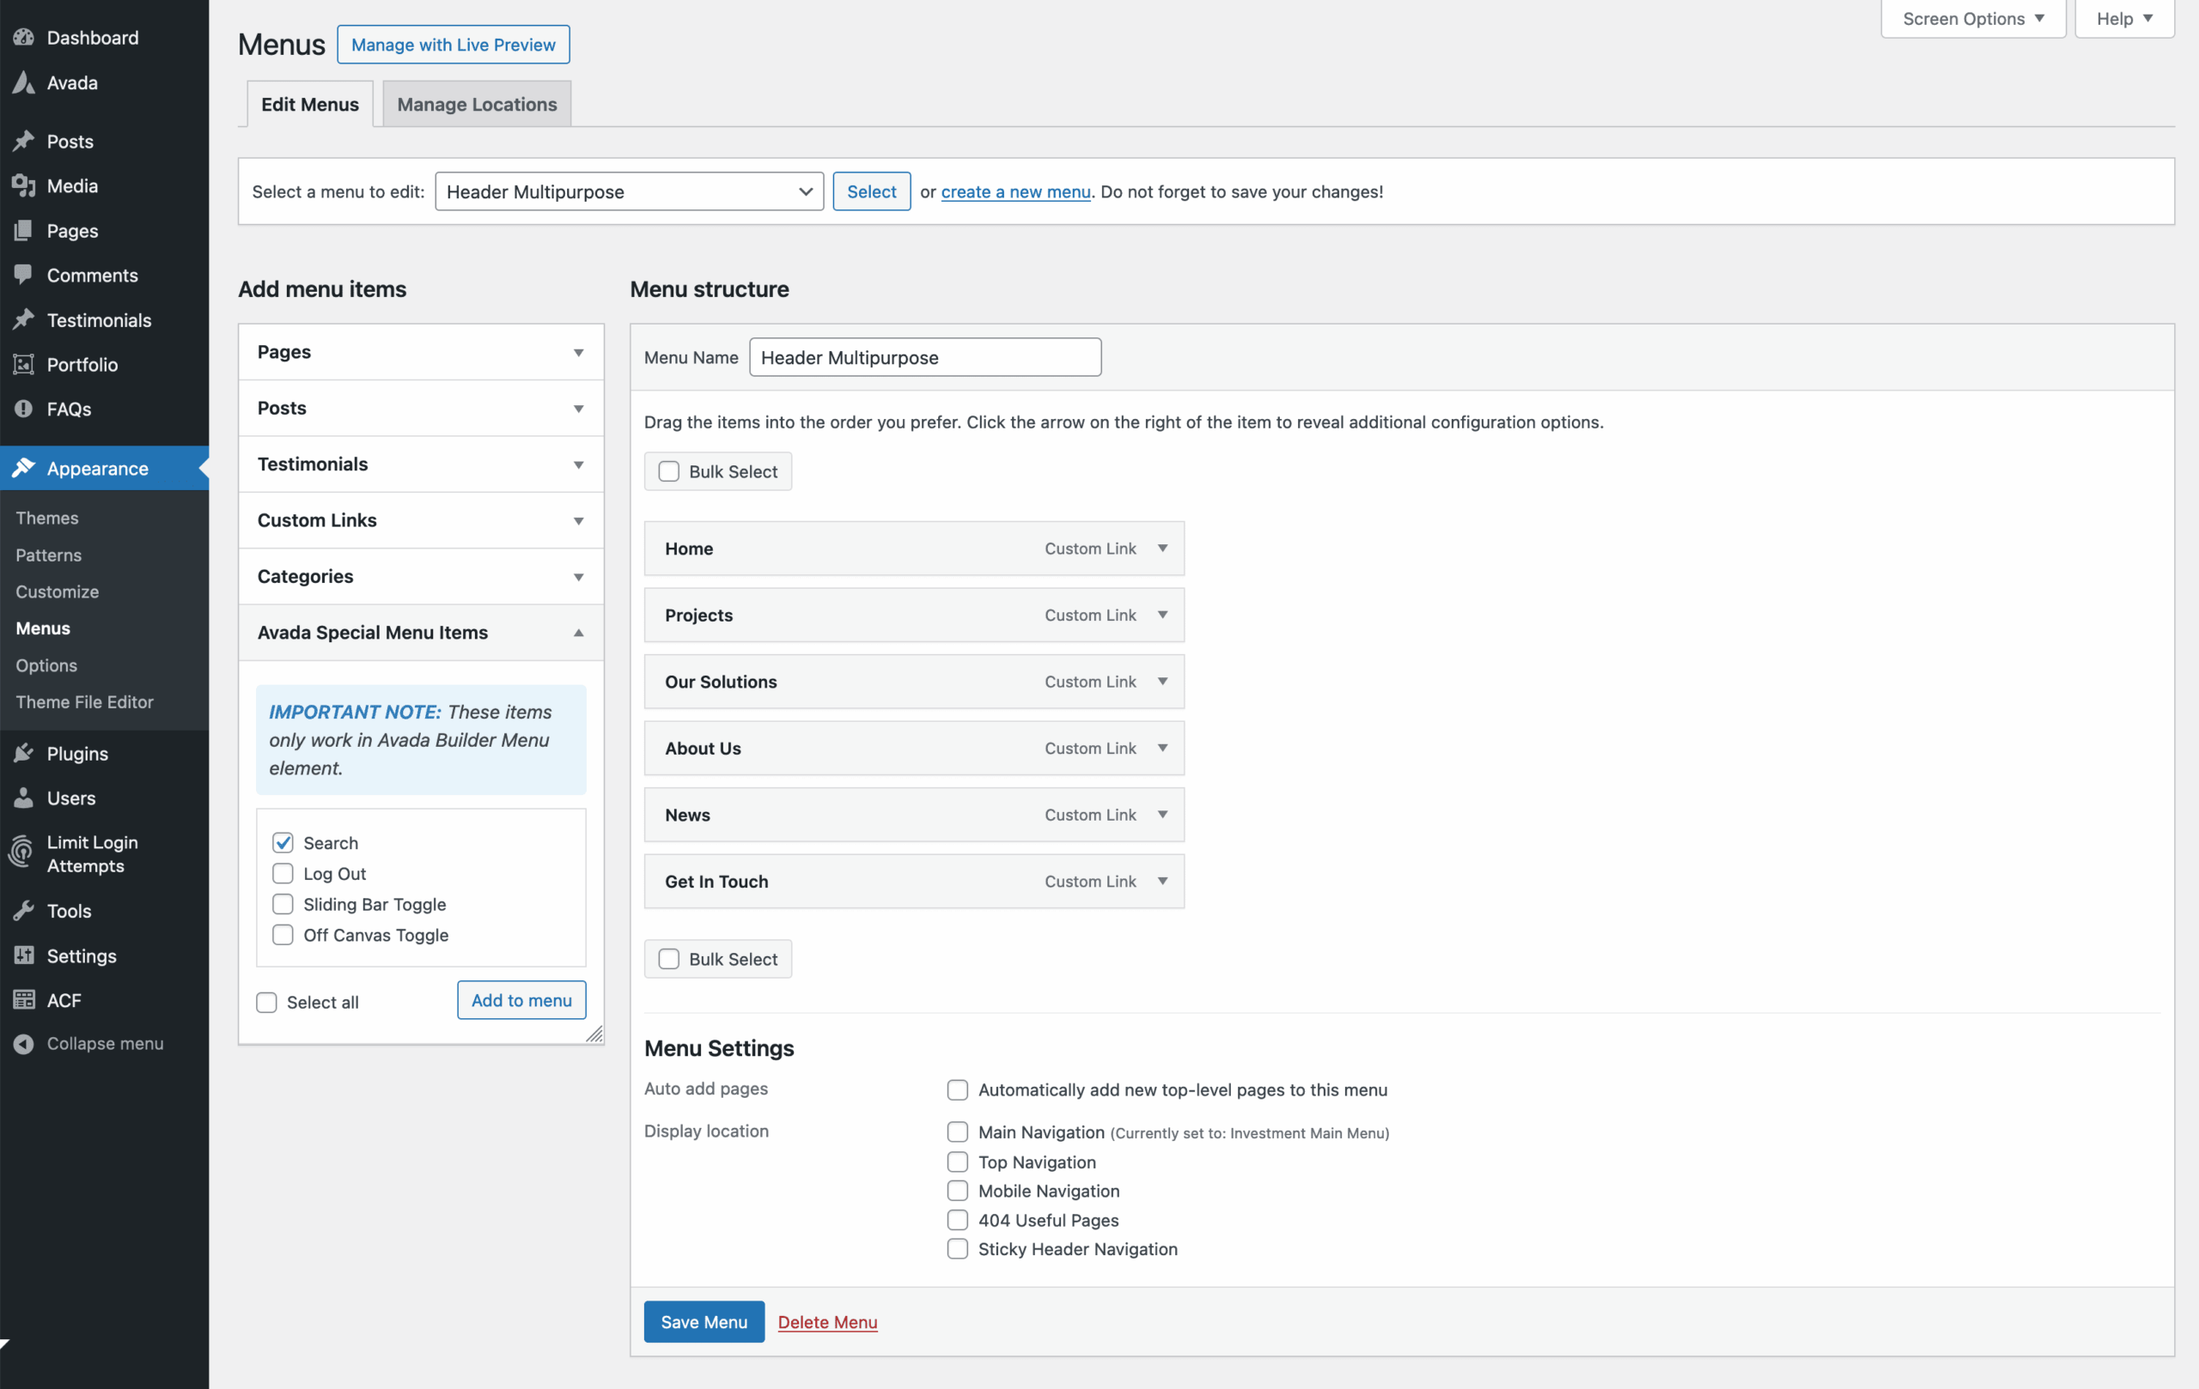Click the Menu Name text field
The height and width of the screenshot is (1389, 2199).
pos(924,358)
